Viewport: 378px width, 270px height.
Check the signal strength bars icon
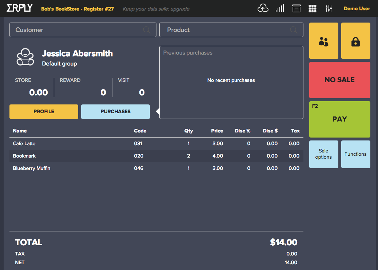280,8
